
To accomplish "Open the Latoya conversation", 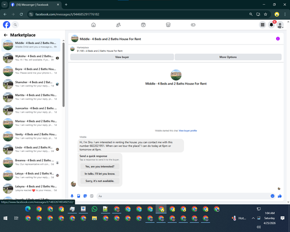I will click(x=31, y=175).
